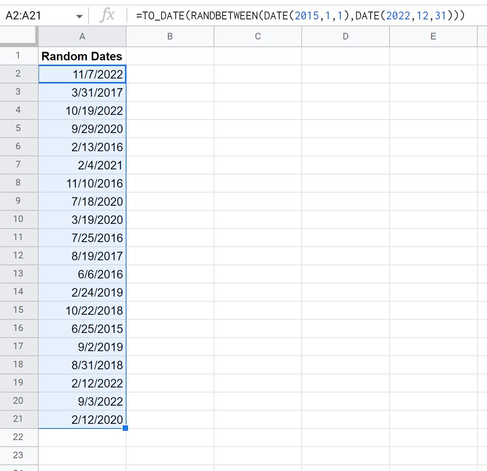Select cell containing 2/12/2020

[82, 420]
